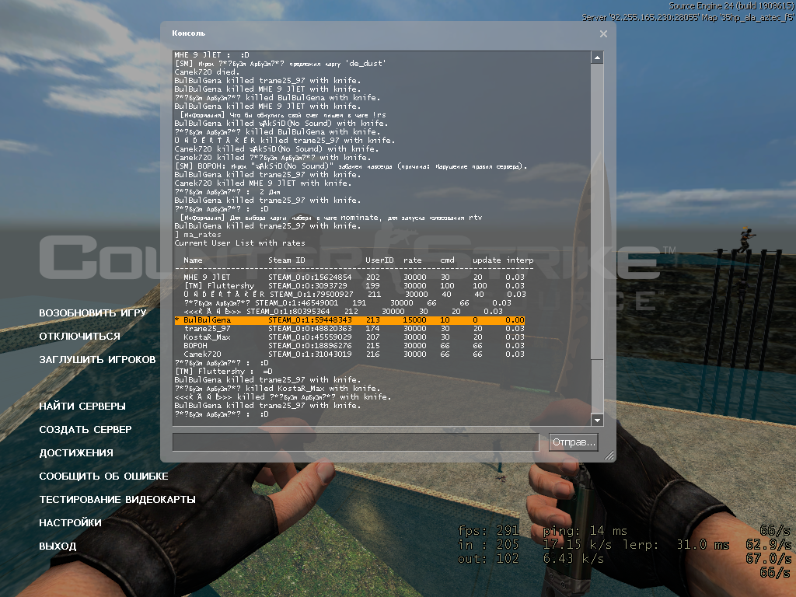Click the Name column header
Viewport: 796px width, 597px height.
tap(193, 260)
